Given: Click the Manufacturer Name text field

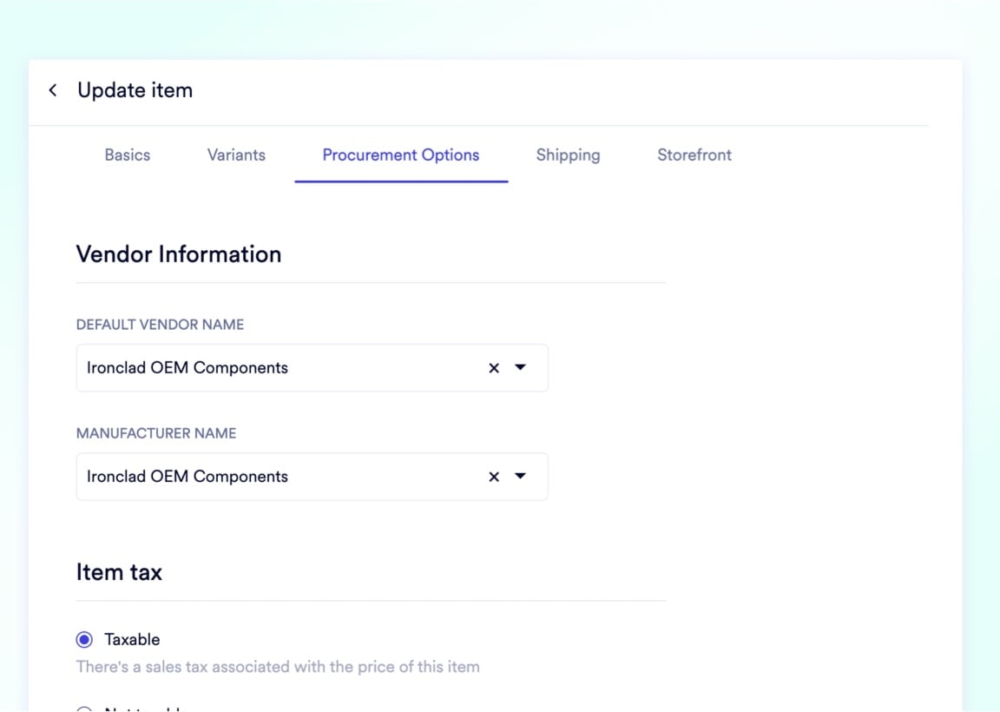Looking at the screenshot, I should click(x=278, y=477).
